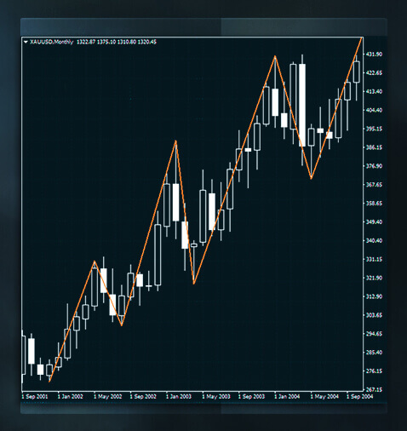Select the 1 Sep 2004 date label
Viewport: 407px width, 431px height.
(x=359, y=396)
